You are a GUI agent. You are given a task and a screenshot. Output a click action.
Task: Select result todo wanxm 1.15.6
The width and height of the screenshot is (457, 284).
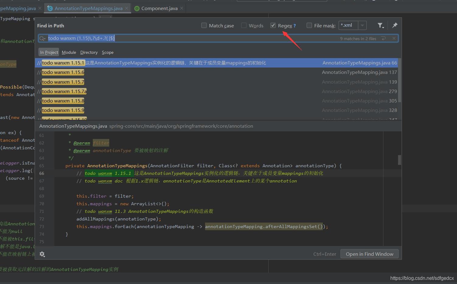(x=217, y=72)
